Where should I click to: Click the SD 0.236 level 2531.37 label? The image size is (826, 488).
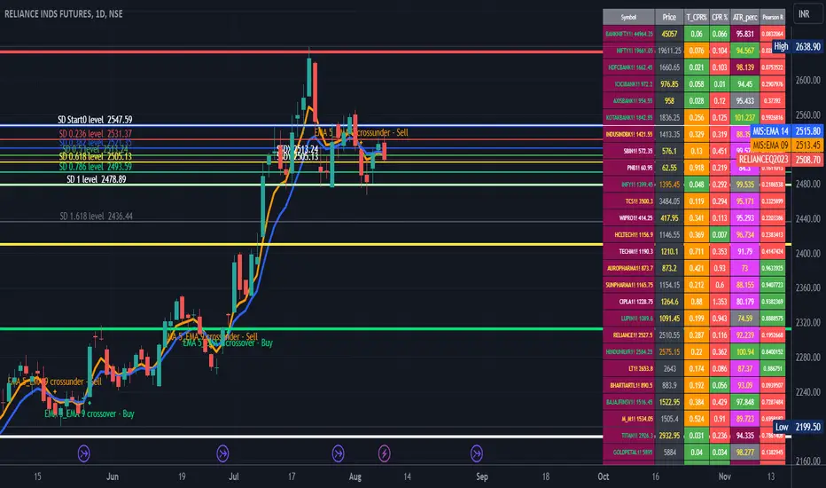[x=96, y=134]
